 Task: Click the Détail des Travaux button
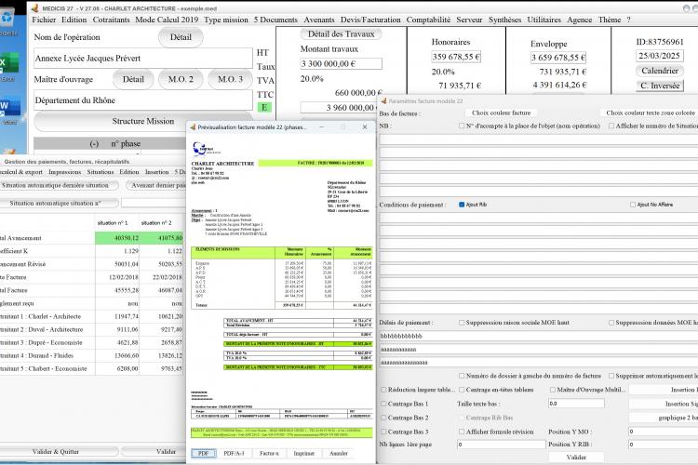[x=341, y=33]
